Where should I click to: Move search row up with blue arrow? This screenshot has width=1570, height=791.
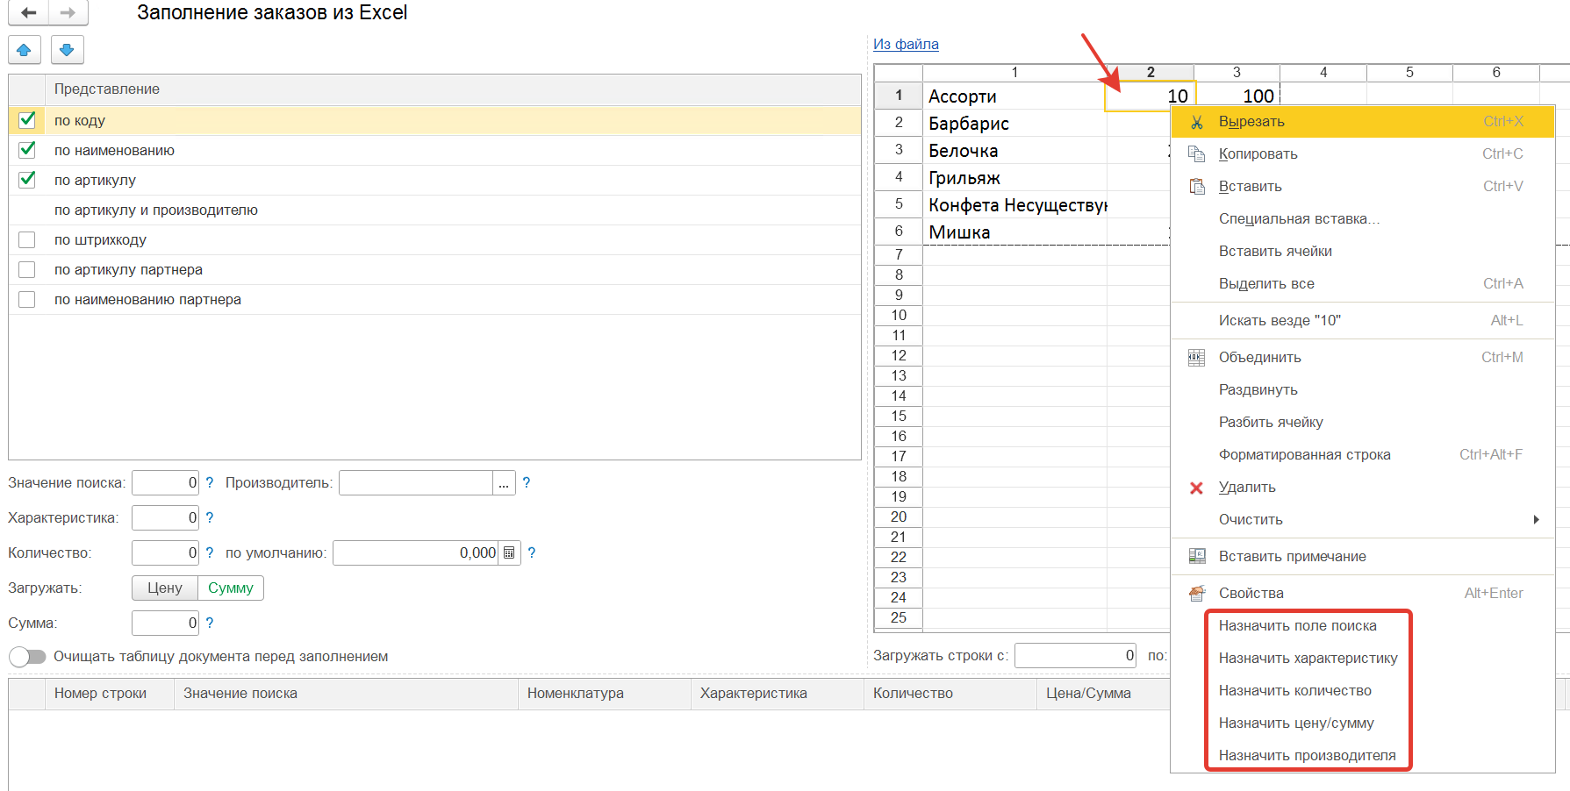click(25, 50)
